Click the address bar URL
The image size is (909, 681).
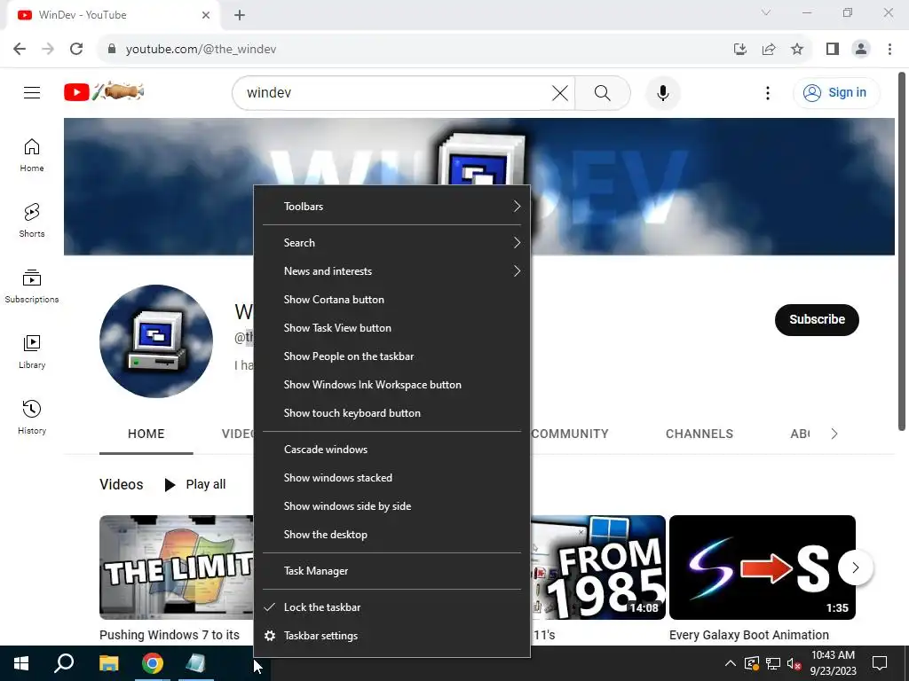202,50
